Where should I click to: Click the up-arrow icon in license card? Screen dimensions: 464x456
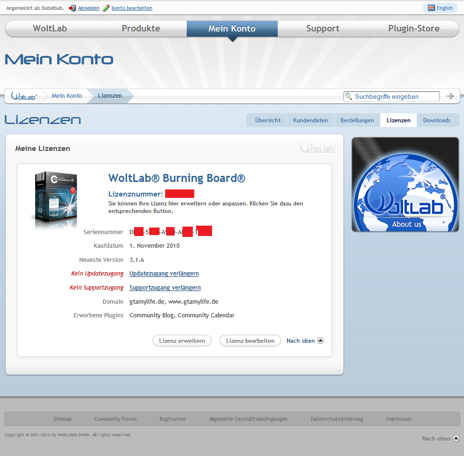point(320,340)
